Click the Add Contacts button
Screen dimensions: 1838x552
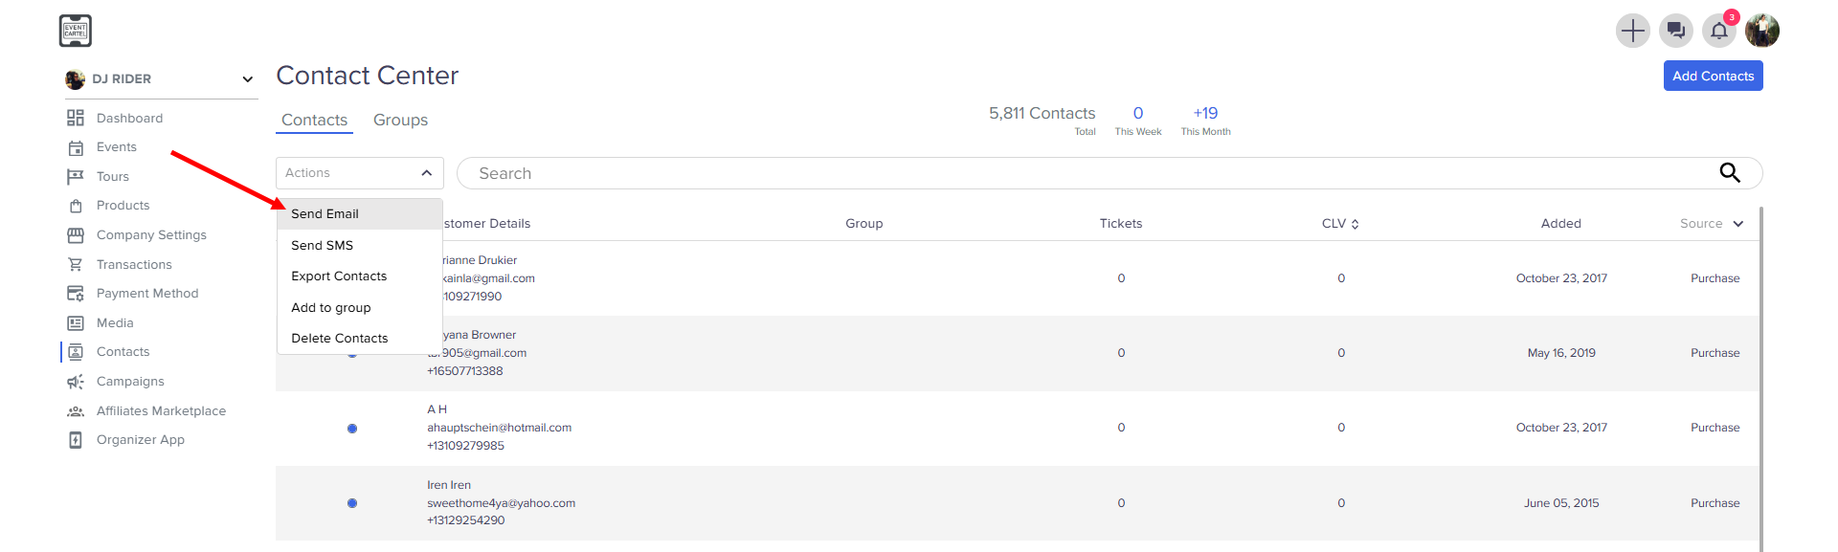tap(1713, 76)
